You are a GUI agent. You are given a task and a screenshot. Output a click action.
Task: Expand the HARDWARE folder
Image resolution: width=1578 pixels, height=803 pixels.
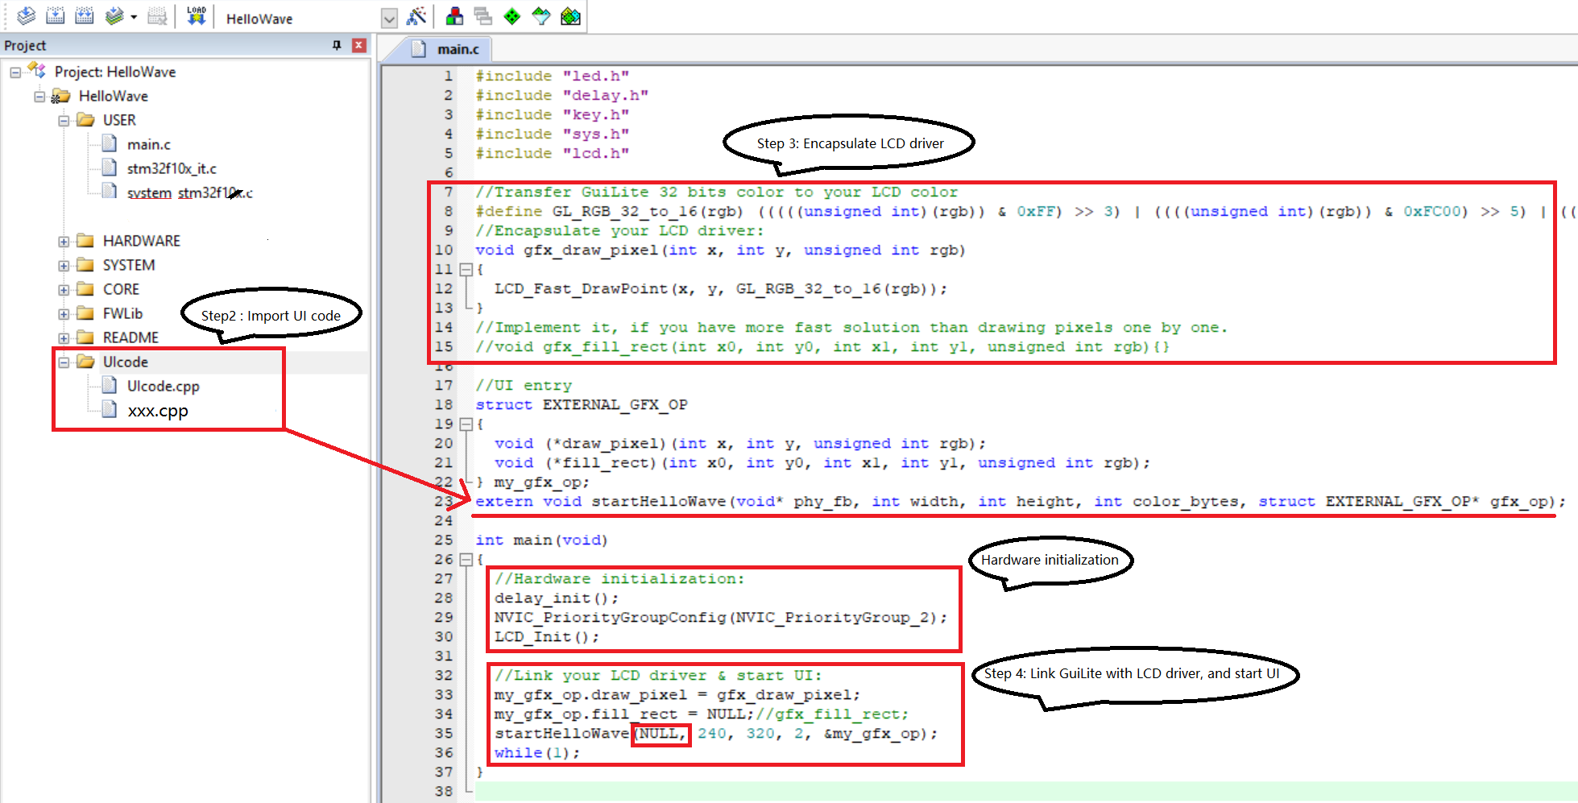[64, 242]
